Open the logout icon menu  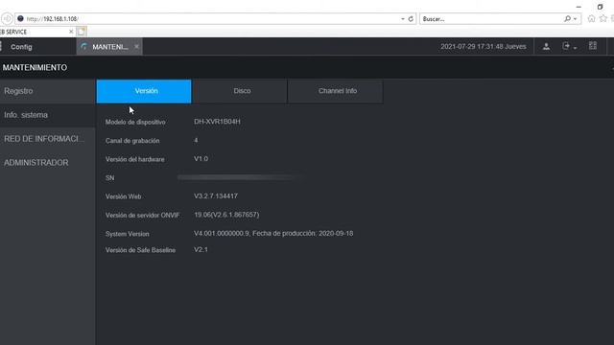[566, 46]
